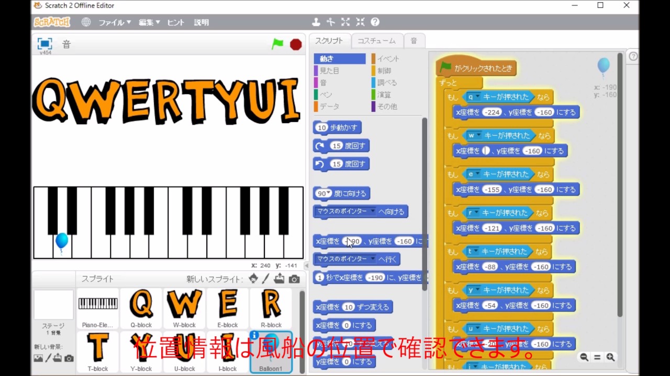Click the blocks palette vertical scrollbar
Screen dimensions: 670x376
[x=425, y=204]
